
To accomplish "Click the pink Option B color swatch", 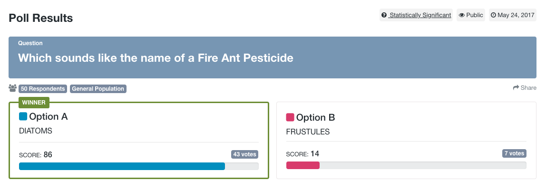I will (x=290, y=117).
